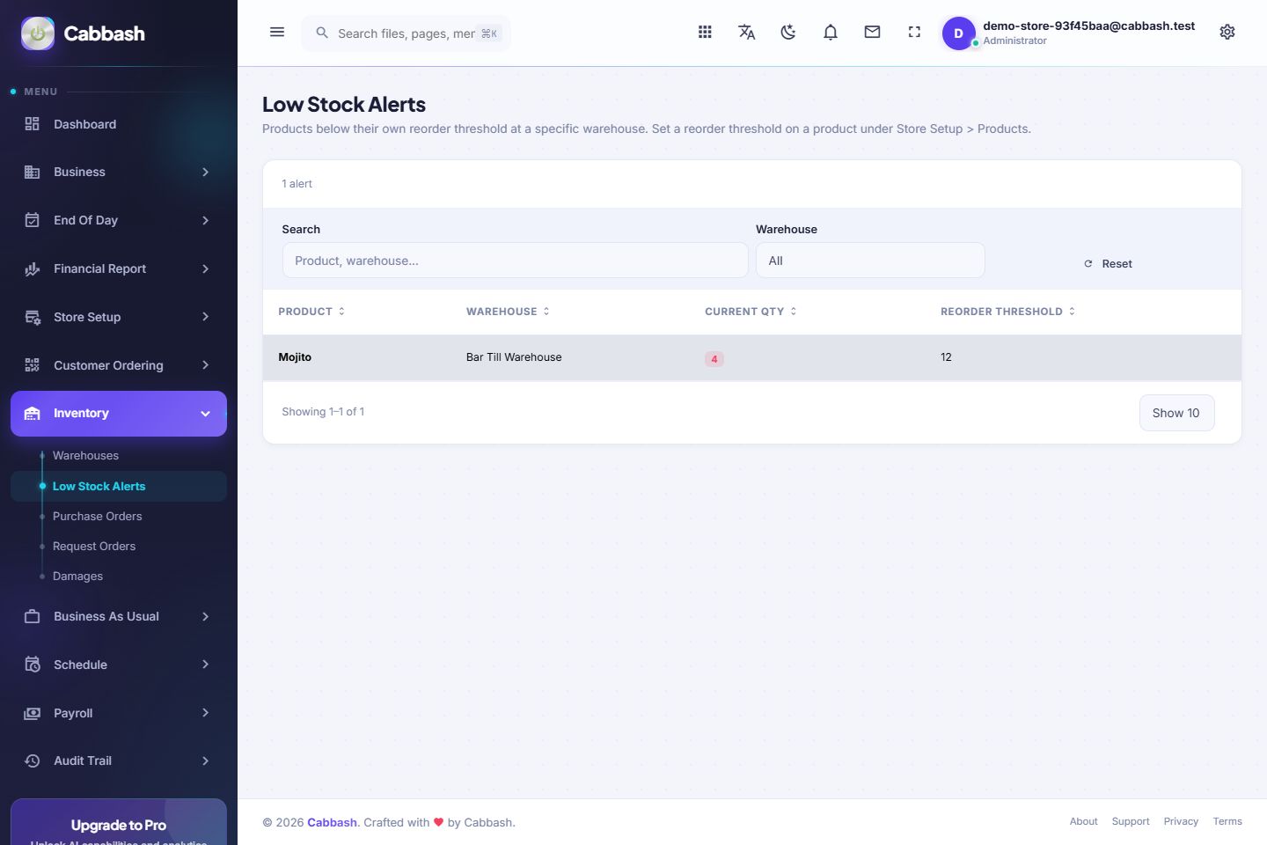Click the Mojito product row
1267x845 pixels.
(751, 357)
